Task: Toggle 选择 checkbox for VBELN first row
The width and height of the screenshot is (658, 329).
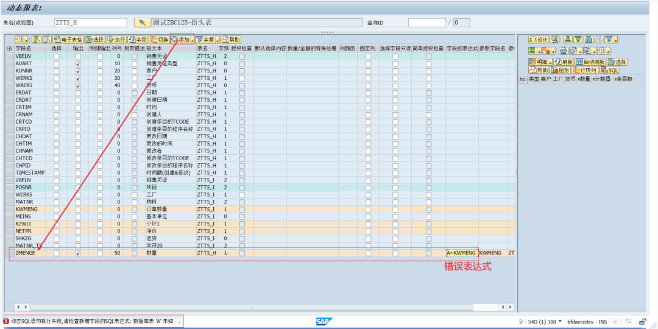Action: coord(56,56)
